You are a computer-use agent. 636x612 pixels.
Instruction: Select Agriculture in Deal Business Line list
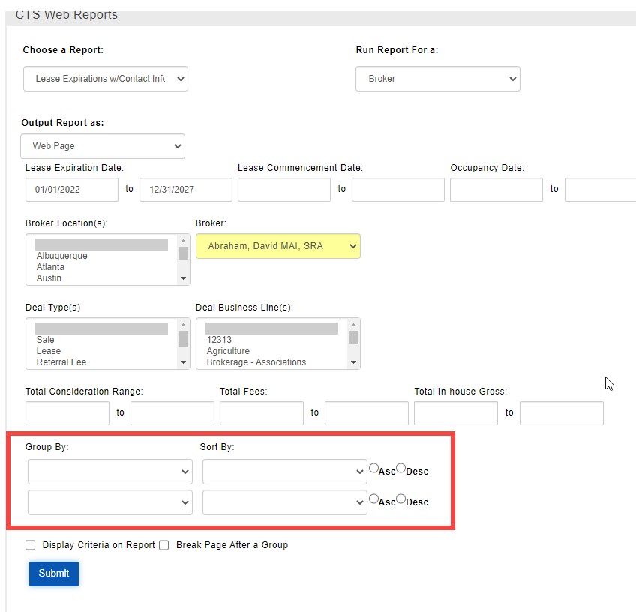(228, 351)
